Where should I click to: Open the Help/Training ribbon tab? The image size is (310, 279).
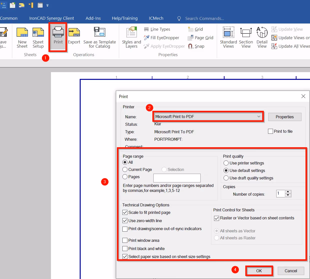coord(125,18)
